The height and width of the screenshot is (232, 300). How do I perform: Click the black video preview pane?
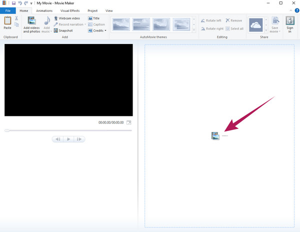tap(68, 80)
